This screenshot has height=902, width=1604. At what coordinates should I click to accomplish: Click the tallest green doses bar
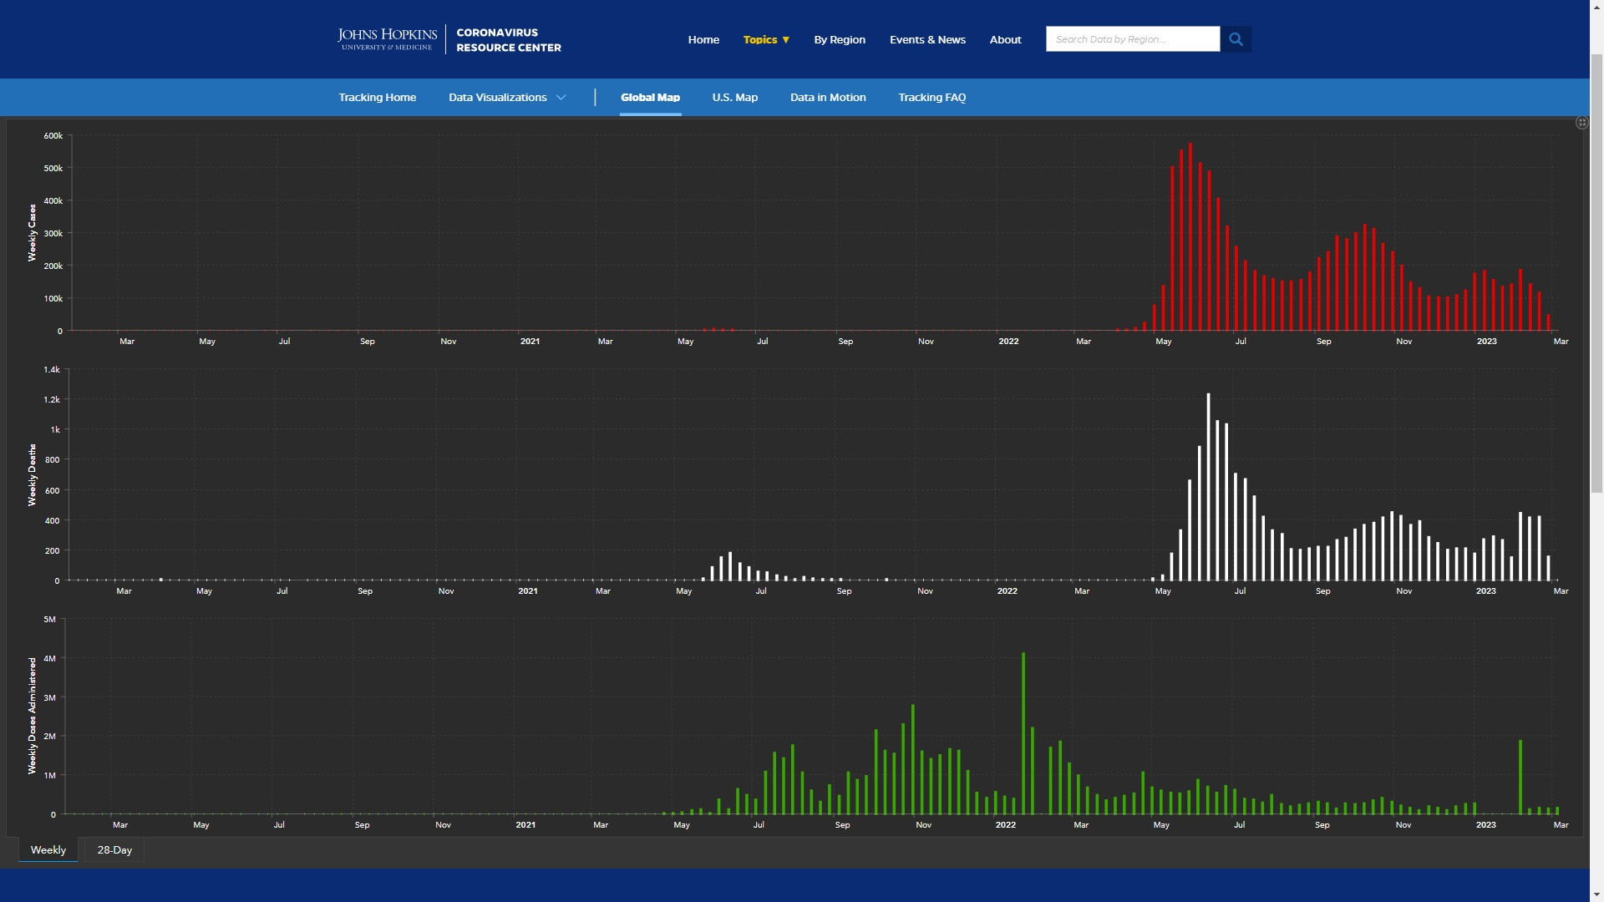[1023, 733]
